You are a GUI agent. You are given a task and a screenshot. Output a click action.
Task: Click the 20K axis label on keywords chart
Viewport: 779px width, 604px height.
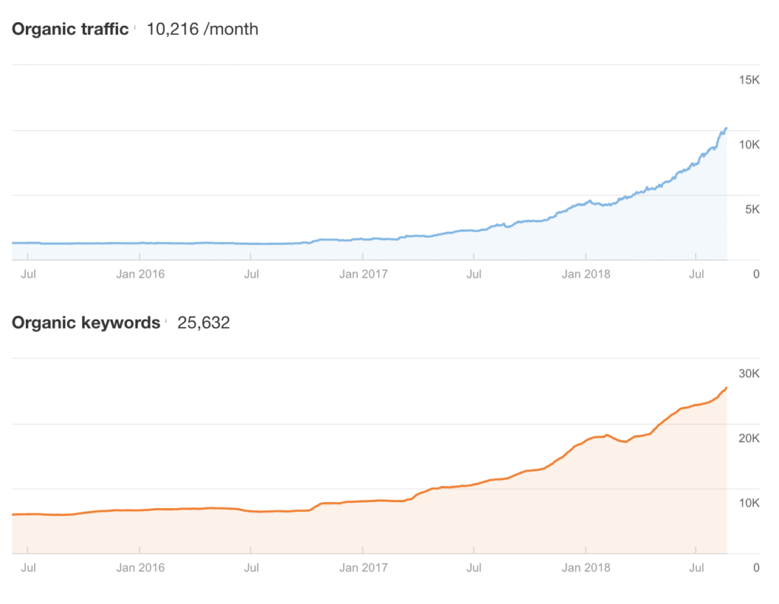click(749, 438)
